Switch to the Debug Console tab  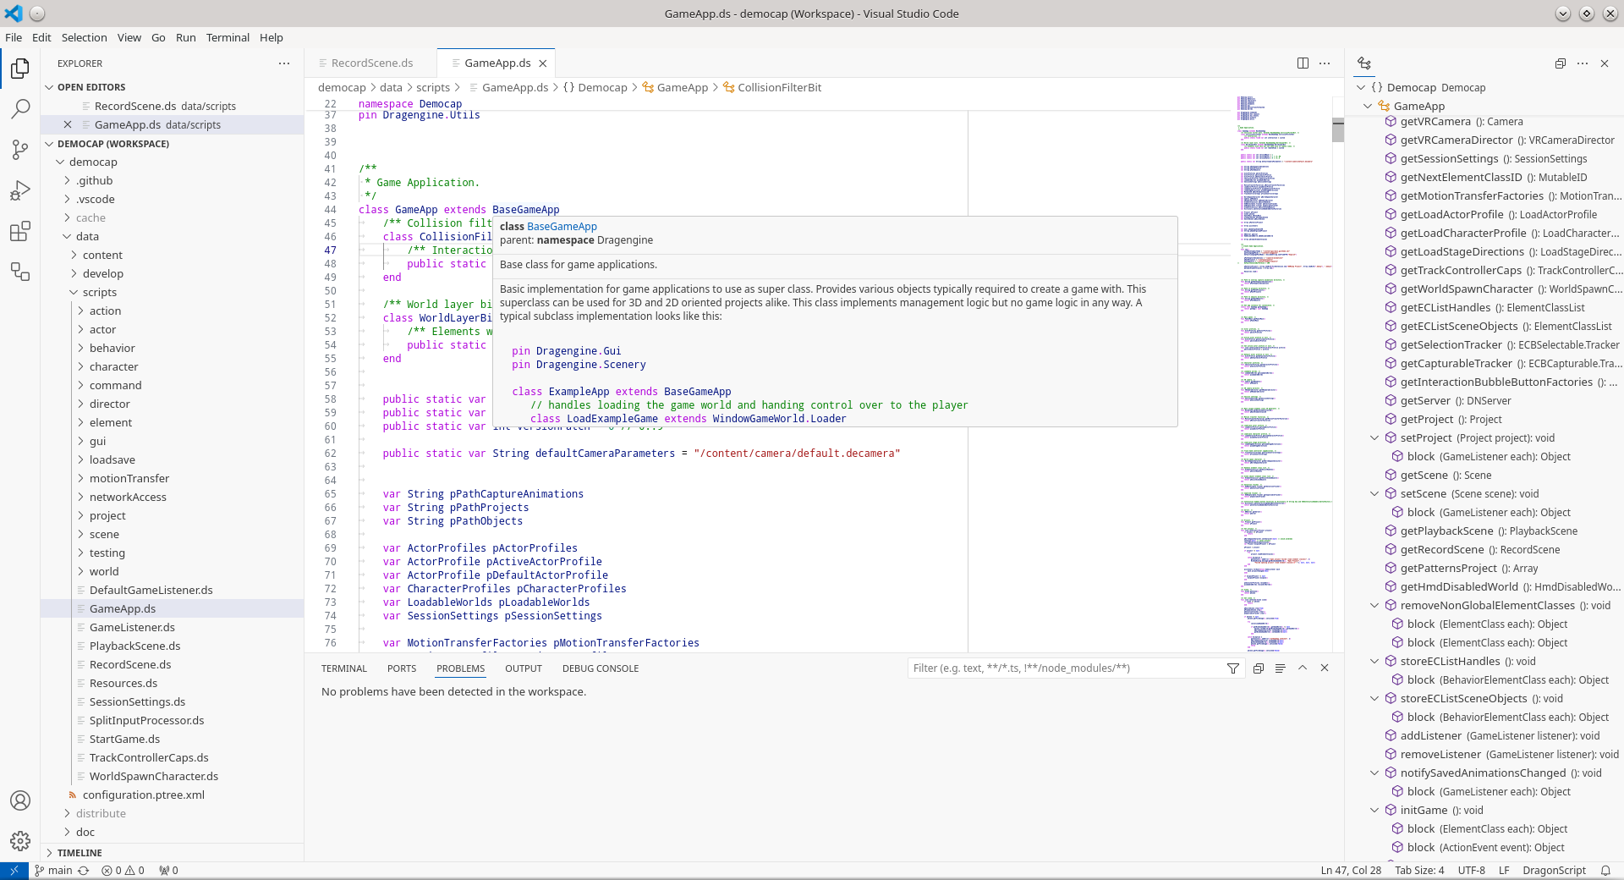click(600, 668)
